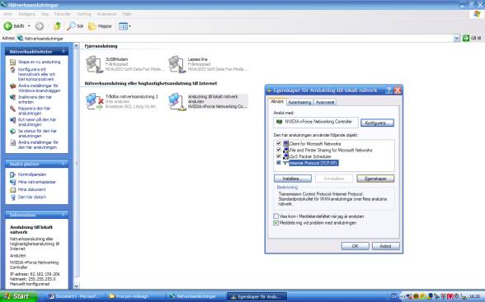Select the Allmänt tab
Viewport: 485px width, 302px height.
[277, 101]
